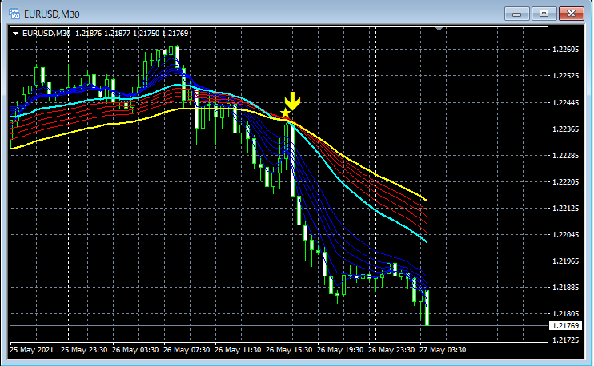The image size is (594, 366).
Task: Click the 26 May 15:30 time label
Action: point(289,350)
